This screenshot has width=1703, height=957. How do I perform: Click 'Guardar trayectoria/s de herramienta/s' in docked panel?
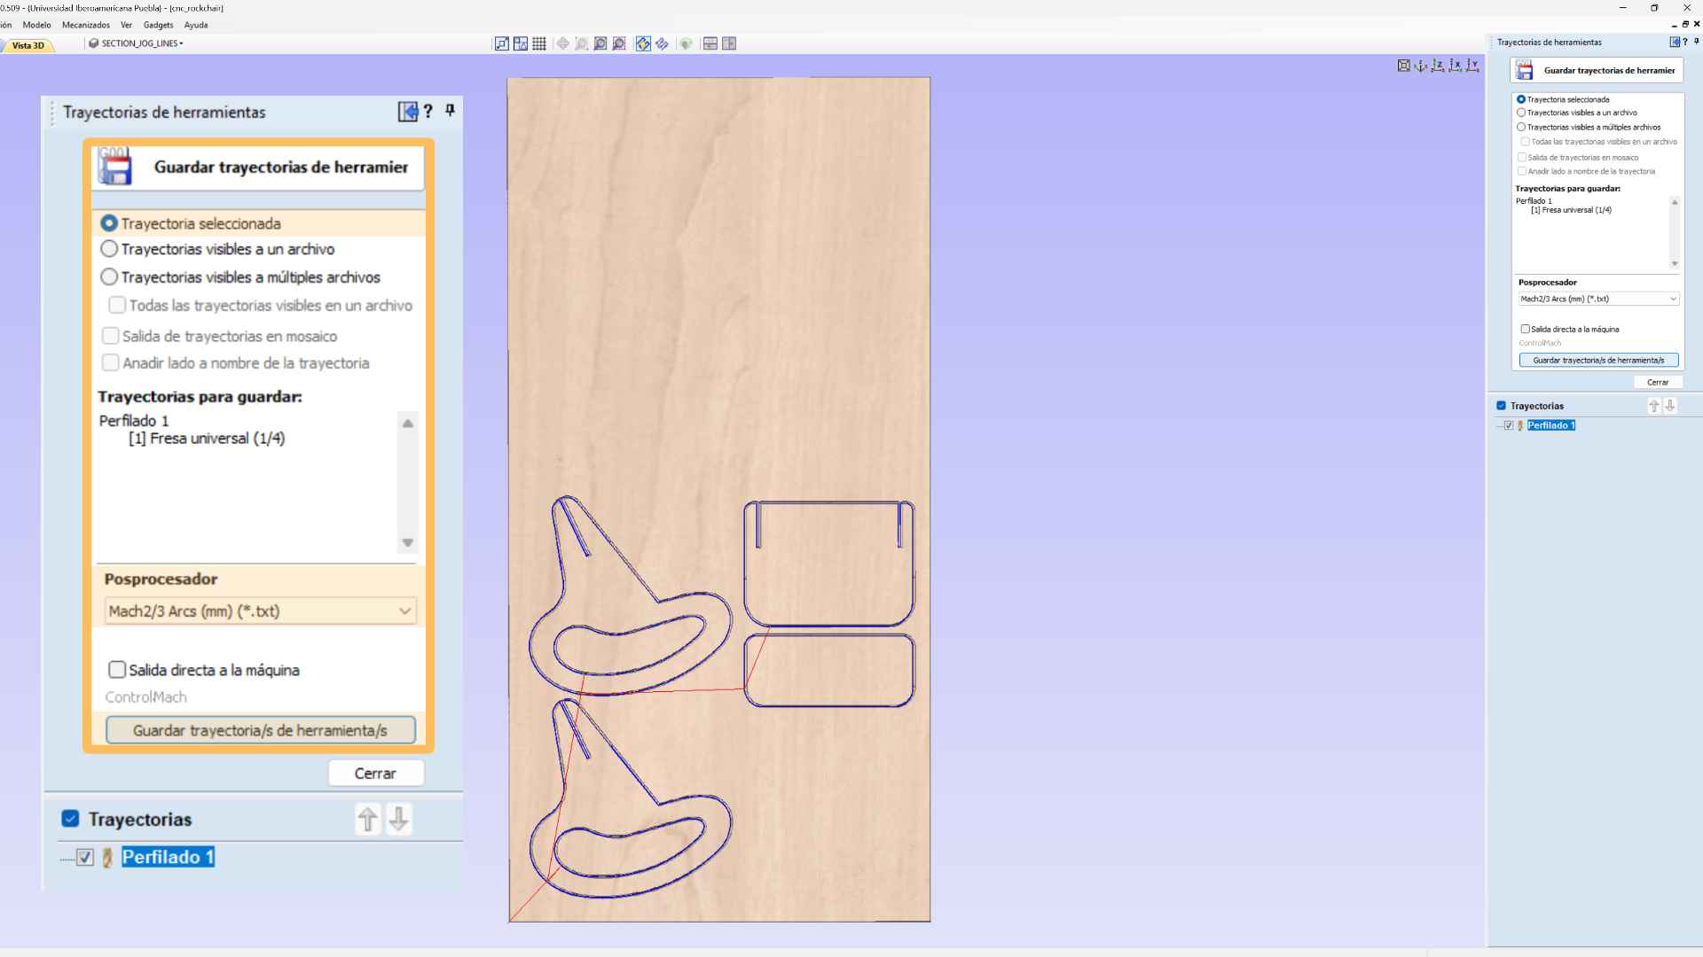click(1598, 361)
